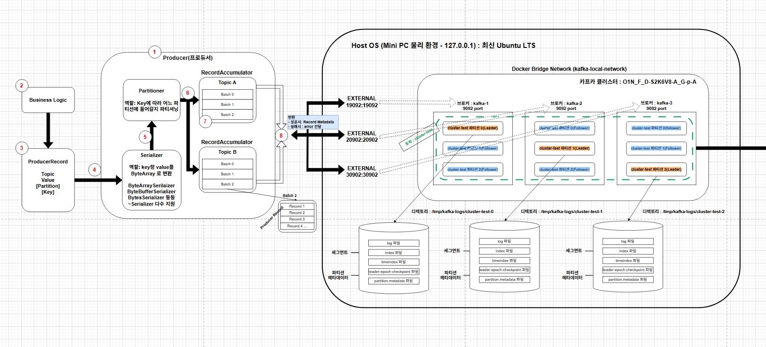This screenshot has height=347, width=766.
Task: Click partition.metadata 파일 in cluster-test-2 cylinder
Action: [628, 279]
